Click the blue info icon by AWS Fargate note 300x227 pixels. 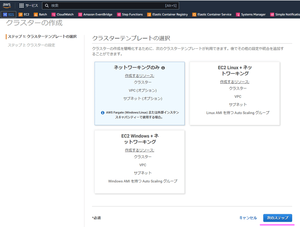point(102,113)
